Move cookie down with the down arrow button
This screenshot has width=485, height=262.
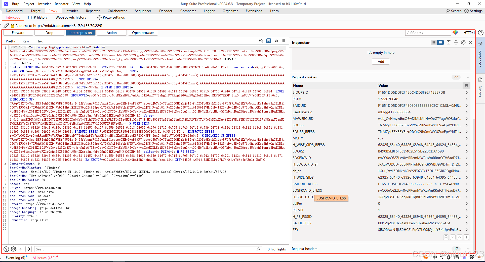(x=453, y=237)
